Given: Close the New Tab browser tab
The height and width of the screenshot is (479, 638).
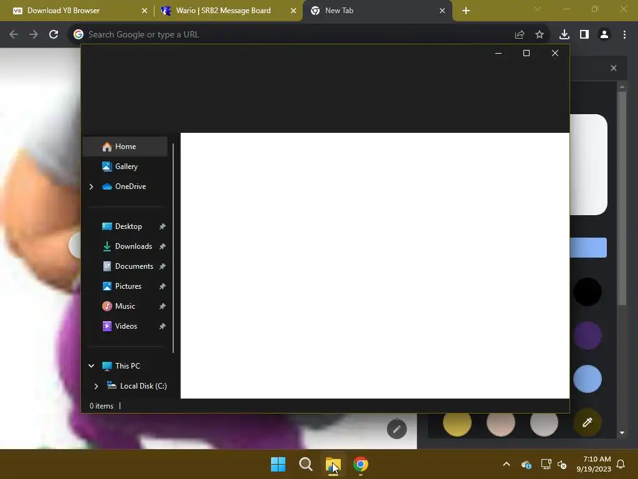Looking at the screenshot, I should pyautogui.click(x=442, y=11).
